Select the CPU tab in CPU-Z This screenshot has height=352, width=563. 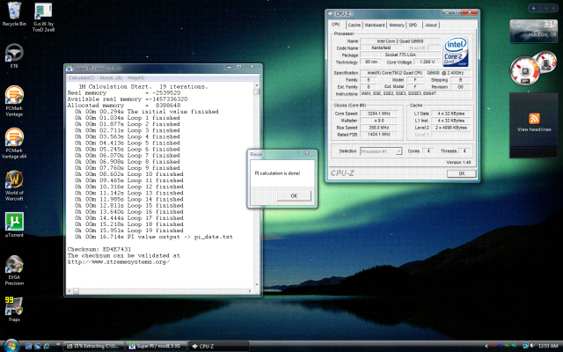point(336,25)
